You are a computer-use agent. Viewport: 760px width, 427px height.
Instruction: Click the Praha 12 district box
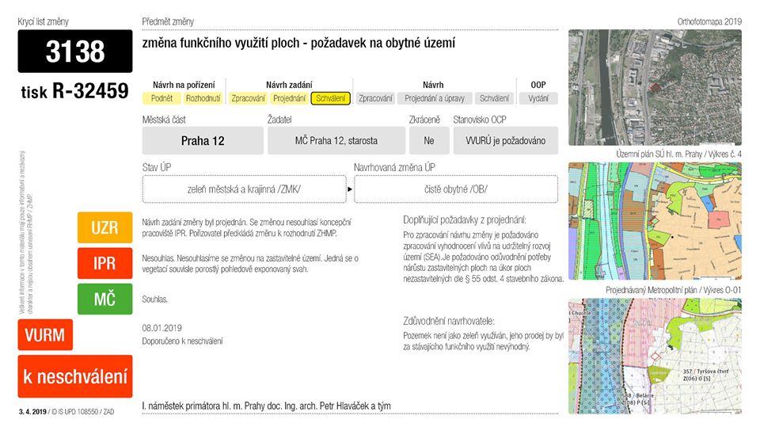203,141
